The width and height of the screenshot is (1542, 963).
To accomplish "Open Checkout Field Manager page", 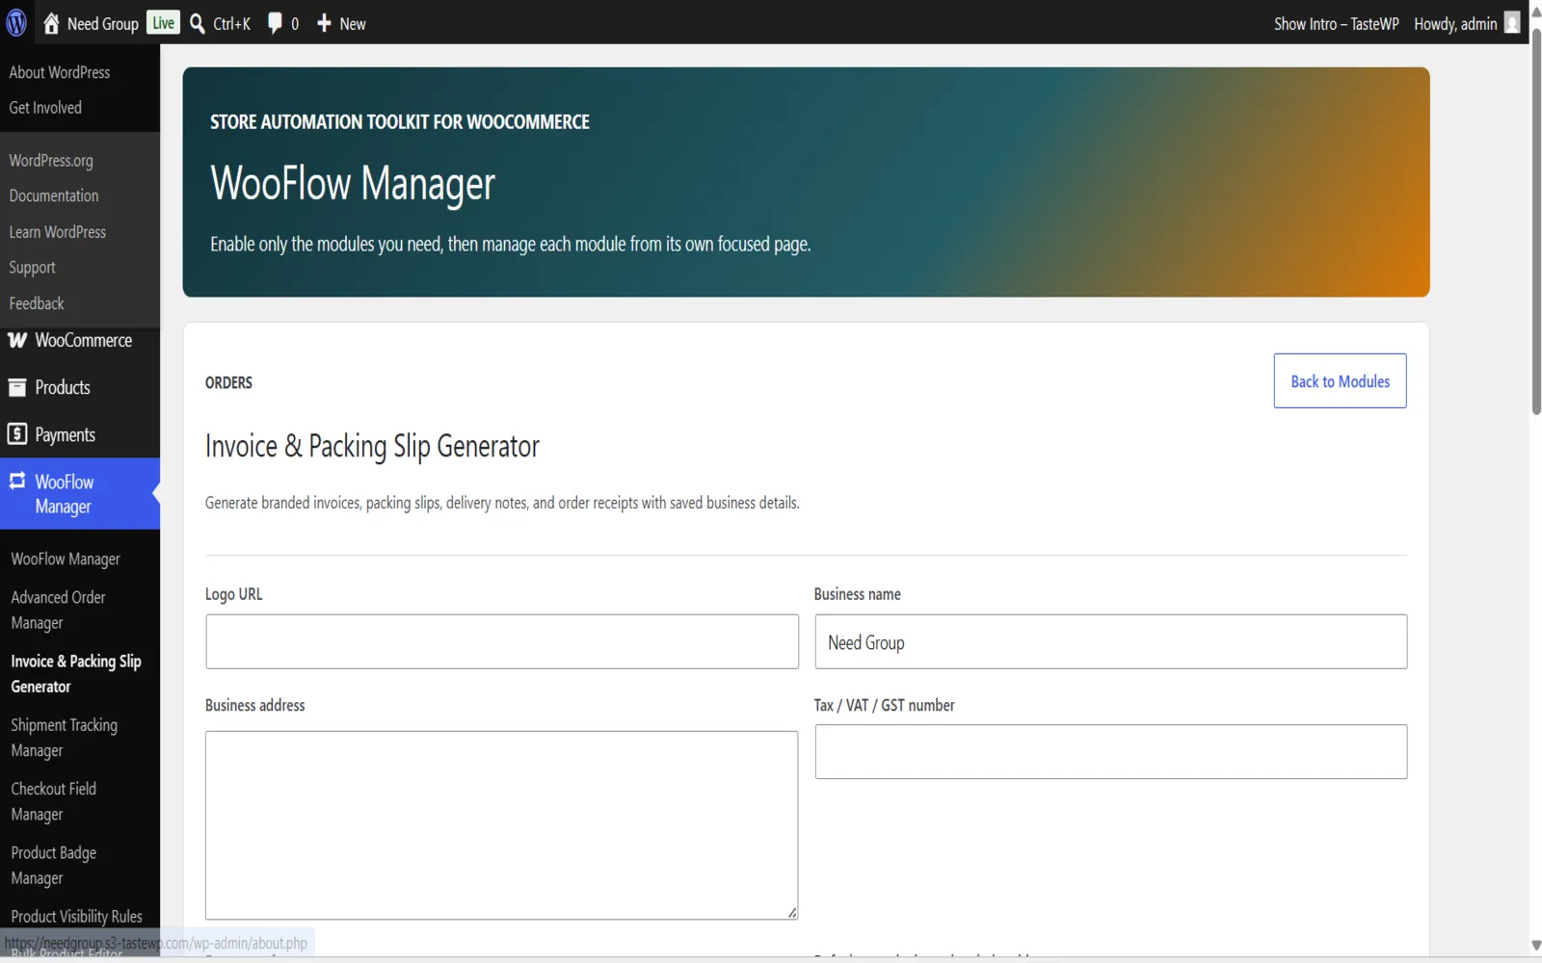I will coord(54,801).
